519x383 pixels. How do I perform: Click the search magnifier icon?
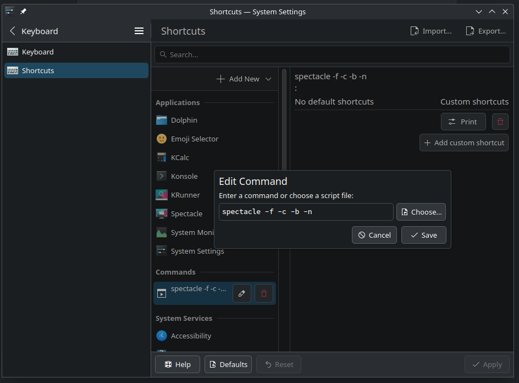pyautogui.click(x=163, y=54)
